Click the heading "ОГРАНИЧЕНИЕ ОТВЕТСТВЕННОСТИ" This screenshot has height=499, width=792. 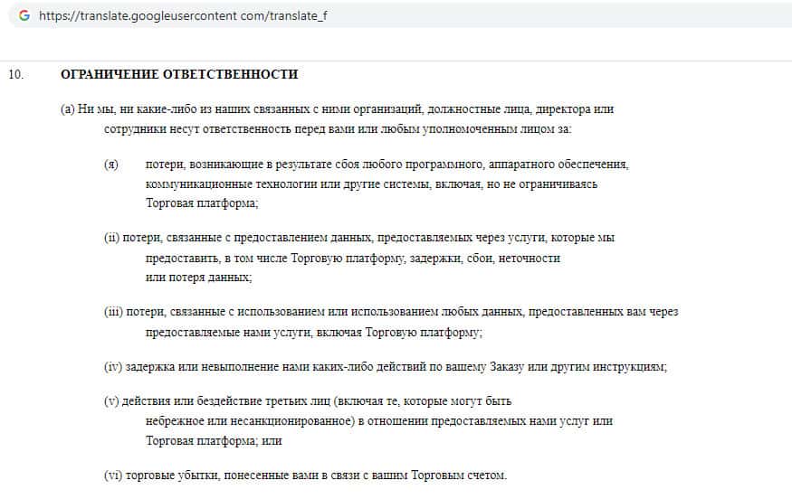pos(178,74)
